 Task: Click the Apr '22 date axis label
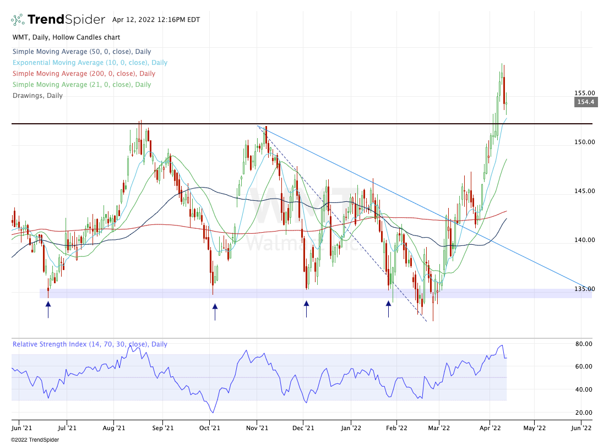pos(490,426)
